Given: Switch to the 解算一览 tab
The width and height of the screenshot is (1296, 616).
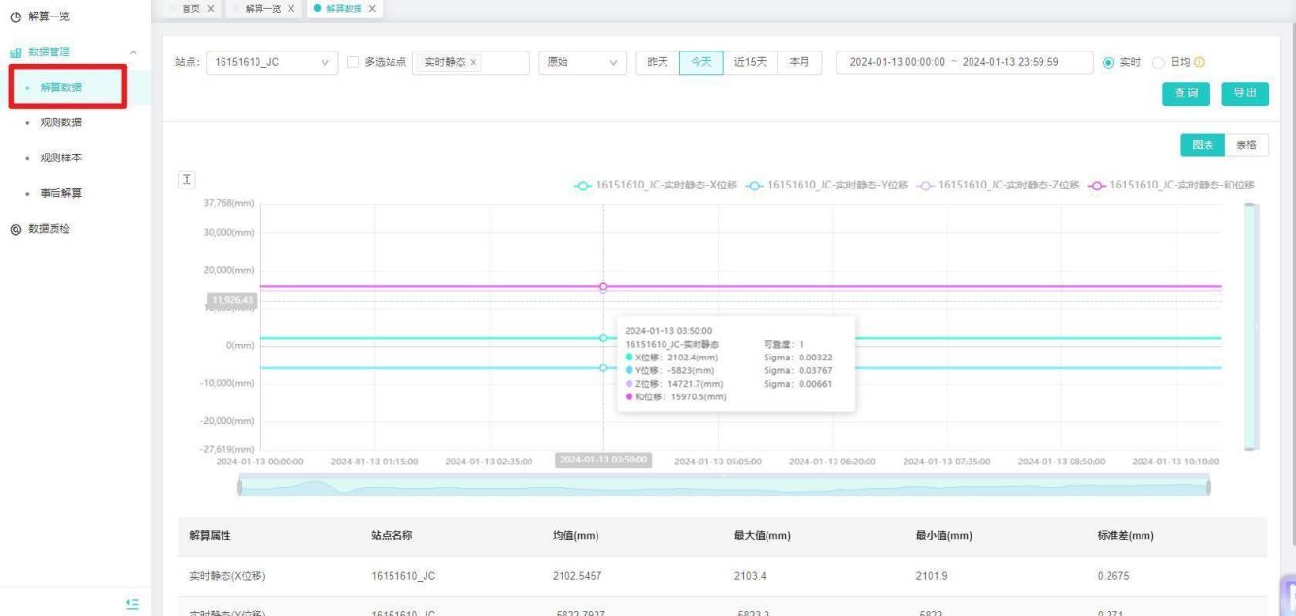Looking at the screenshot, I should (x=261, y=9).
